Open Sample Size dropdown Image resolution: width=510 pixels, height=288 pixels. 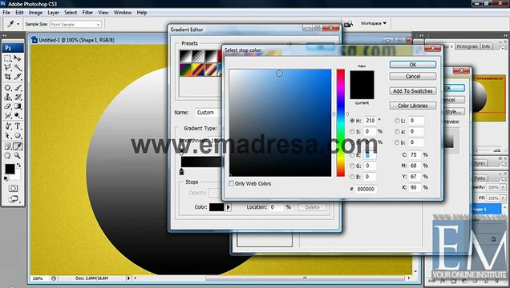[75, 24]
